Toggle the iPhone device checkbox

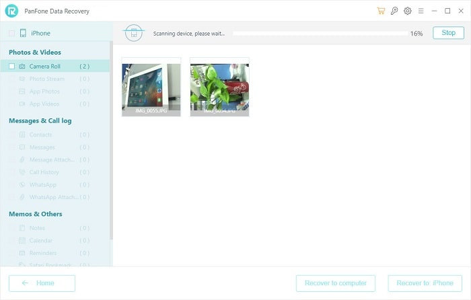[x=11, y=33]
